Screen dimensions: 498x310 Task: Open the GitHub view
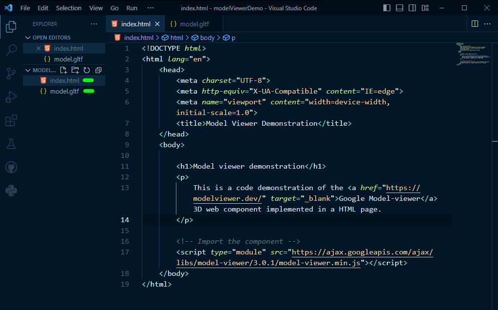[x=11, y=167]
